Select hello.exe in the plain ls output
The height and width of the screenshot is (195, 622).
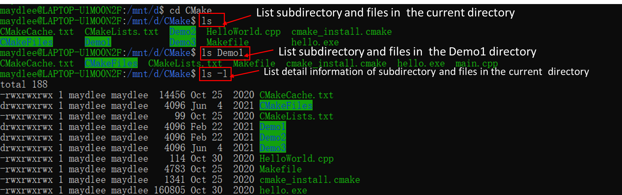[315, 42]
